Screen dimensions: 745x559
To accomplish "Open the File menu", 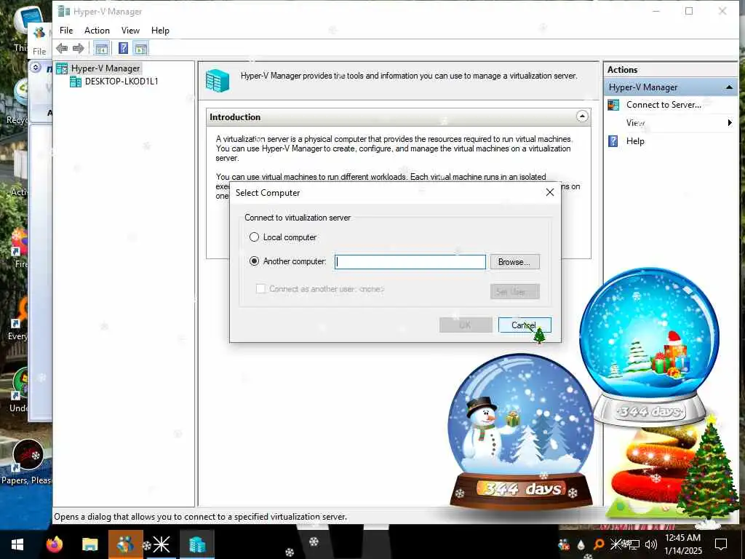I will pos(66,31).
